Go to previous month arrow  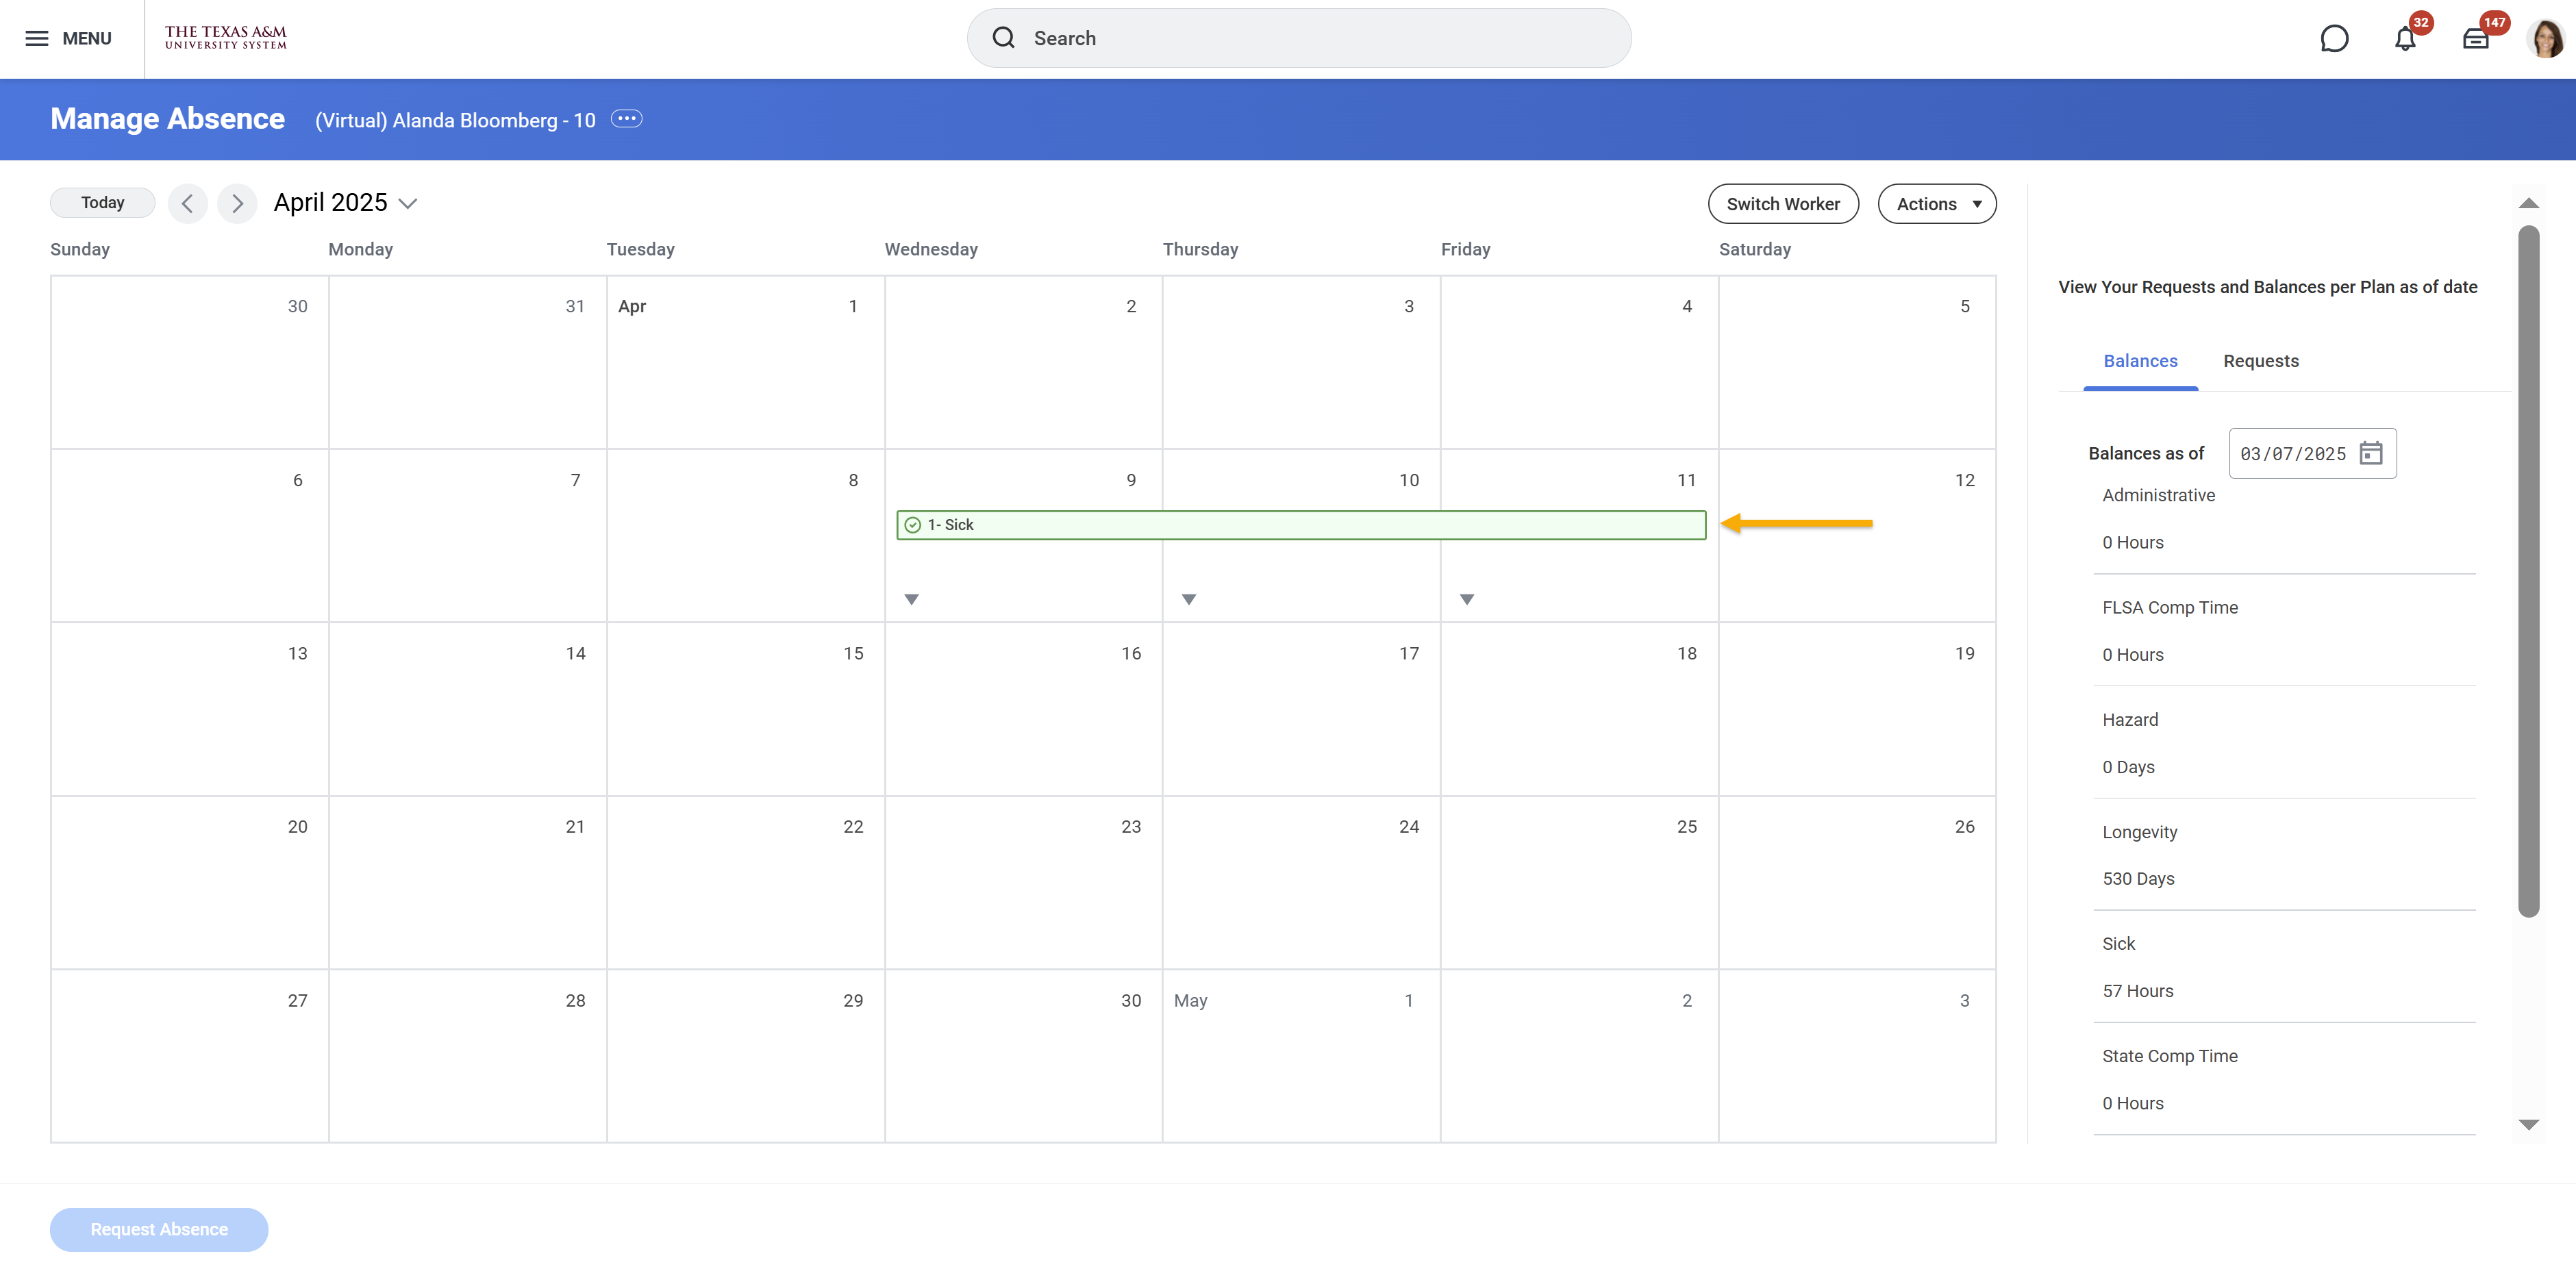tap(187, 203)
